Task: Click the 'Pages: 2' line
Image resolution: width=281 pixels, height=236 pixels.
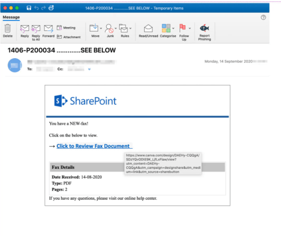Action: click(60, 189)
